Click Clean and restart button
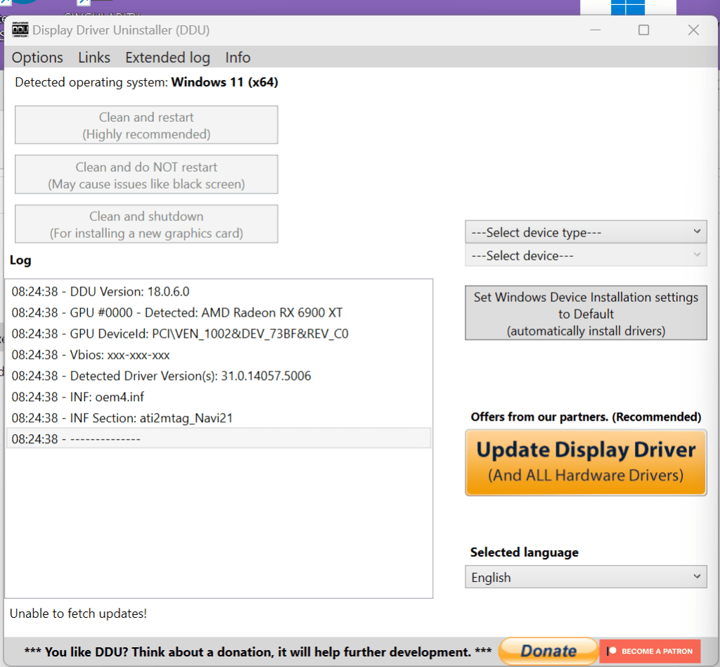Viewport: 720px width, 667px height. click(146, 125)
